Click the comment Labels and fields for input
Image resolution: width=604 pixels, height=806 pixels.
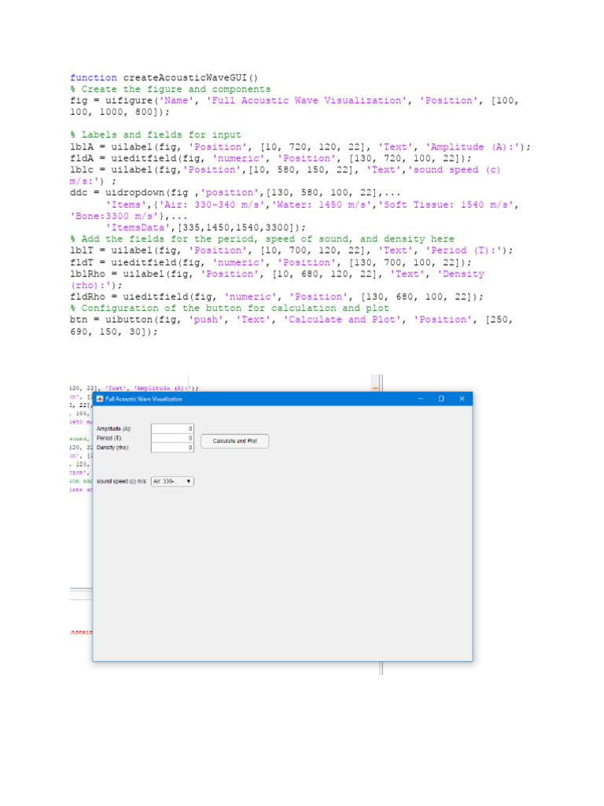point(156,135)
